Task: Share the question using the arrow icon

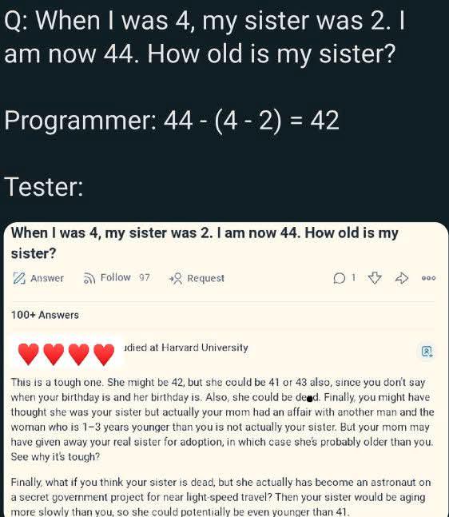Action: [x=402, y=278]
